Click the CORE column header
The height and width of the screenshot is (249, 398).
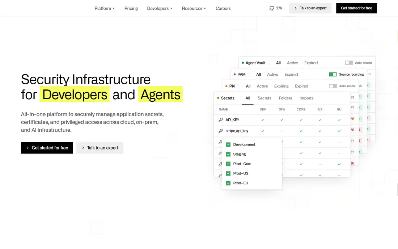pyautogui.click(x=301, y=109)
